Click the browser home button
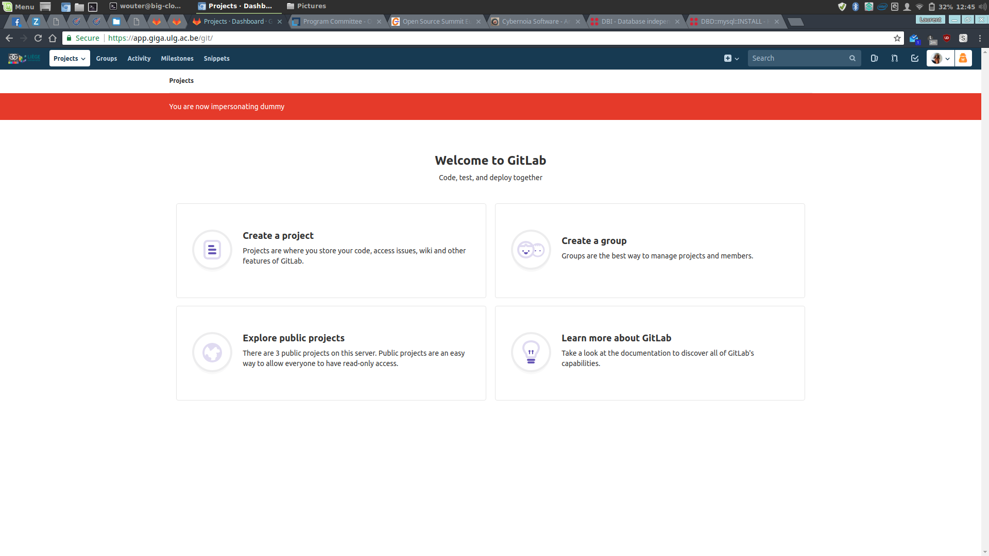 click(53, 38)
